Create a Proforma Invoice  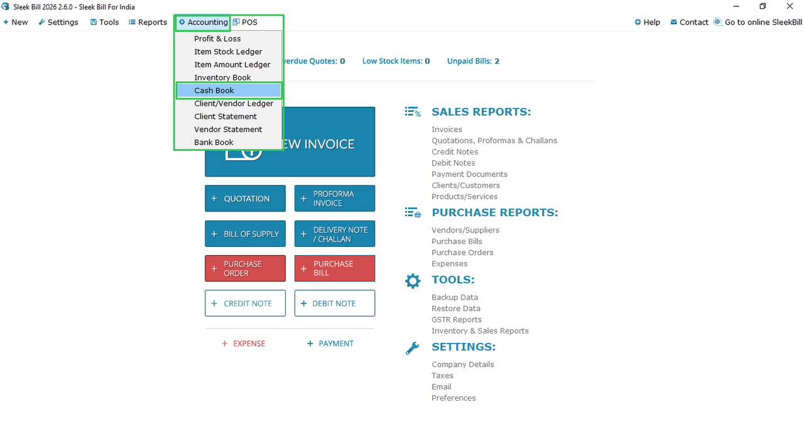click(335, 198)
